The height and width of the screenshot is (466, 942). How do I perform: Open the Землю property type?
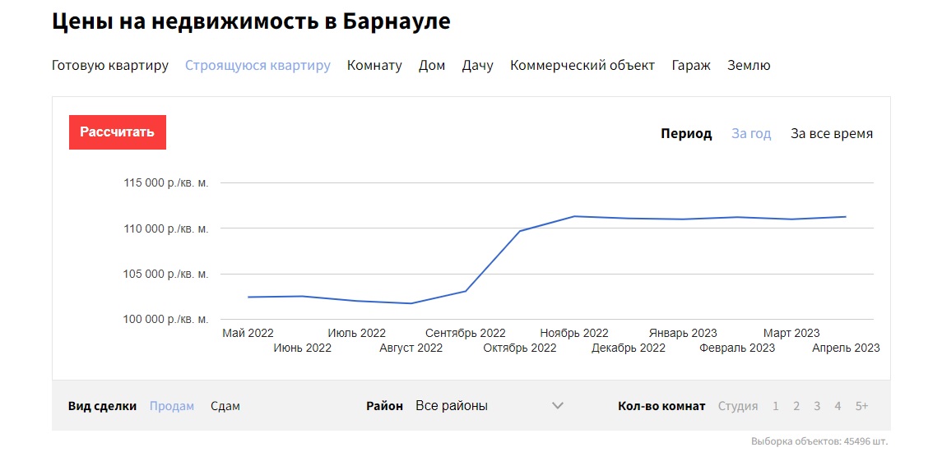click(x=749, y=66)
